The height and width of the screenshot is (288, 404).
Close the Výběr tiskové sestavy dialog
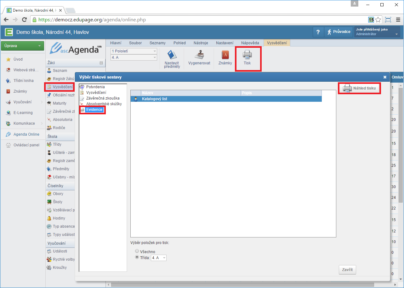coord(385,77)
